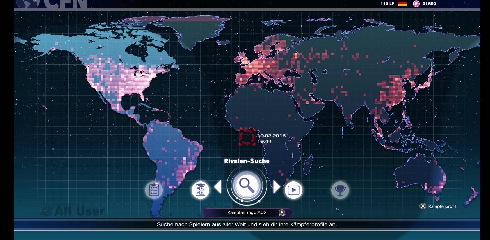
Task: Click the 110 LP league points text
Action: pos(387,4)
